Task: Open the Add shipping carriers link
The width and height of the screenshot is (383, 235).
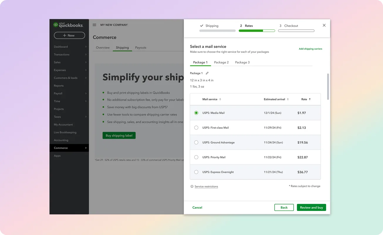Action: click(311, 49)
